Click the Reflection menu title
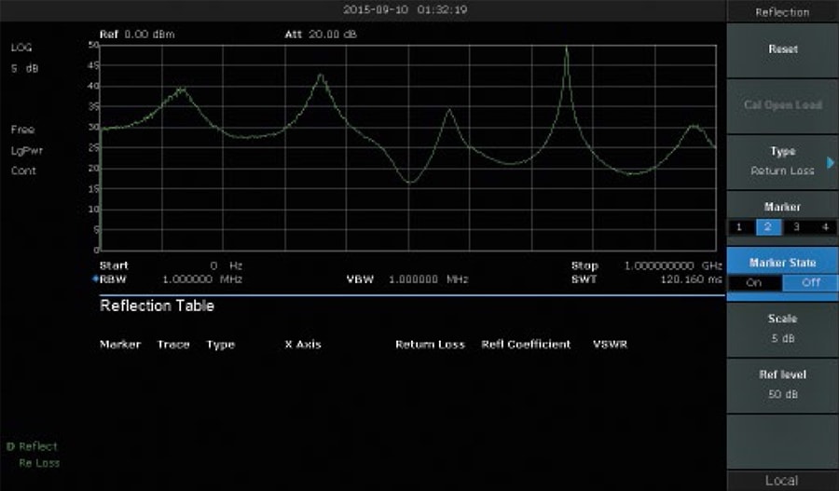Screen dimensions: 839x491 [x=782, y=12]
